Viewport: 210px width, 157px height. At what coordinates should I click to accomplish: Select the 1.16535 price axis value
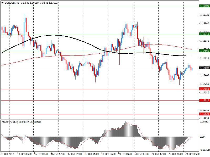pos(205,119)
